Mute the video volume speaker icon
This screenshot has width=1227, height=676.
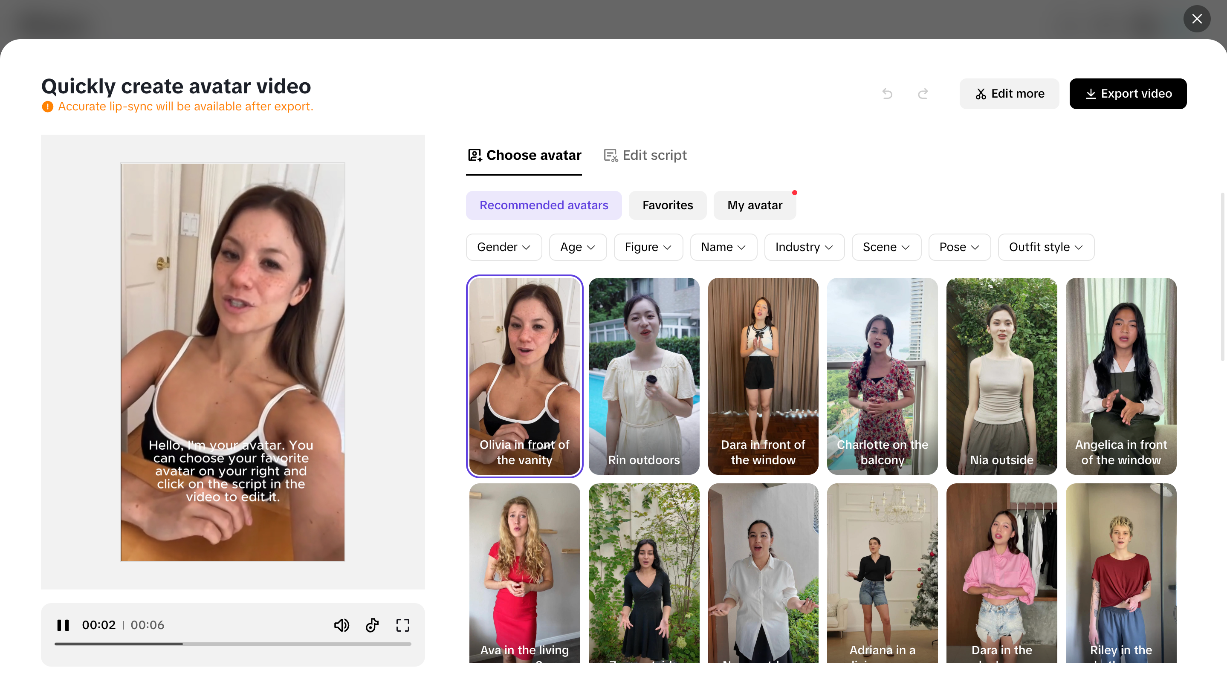pyautogui.click(x=341, y=624)
